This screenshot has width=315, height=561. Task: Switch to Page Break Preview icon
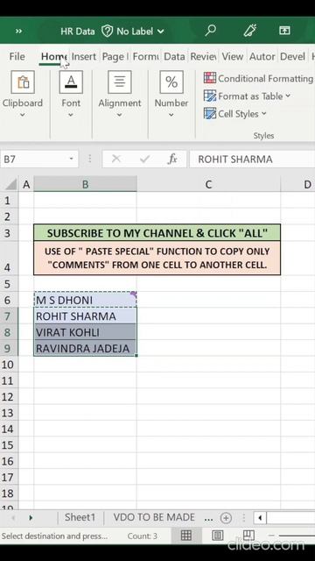248,536
